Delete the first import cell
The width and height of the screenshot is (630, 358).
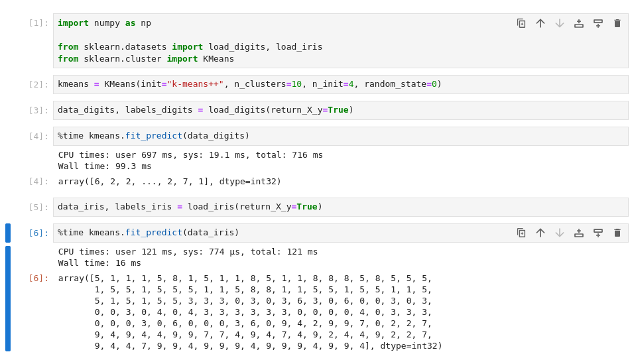pos(617,23)
